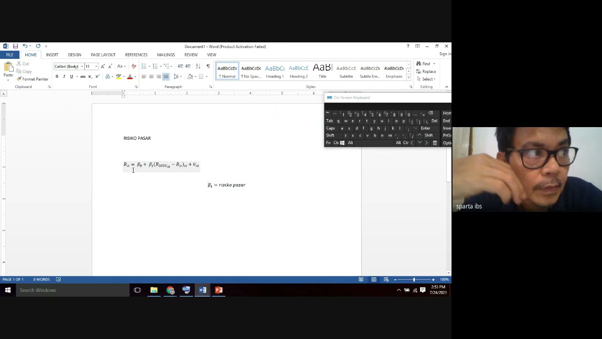Toggle italic formatting
Screen dimensions: 602x339
(64, 77)
